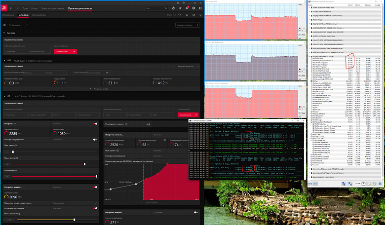Click the GPU max frequency slider
Viewport: 385px width, 225px height.
tap(84, 164)
